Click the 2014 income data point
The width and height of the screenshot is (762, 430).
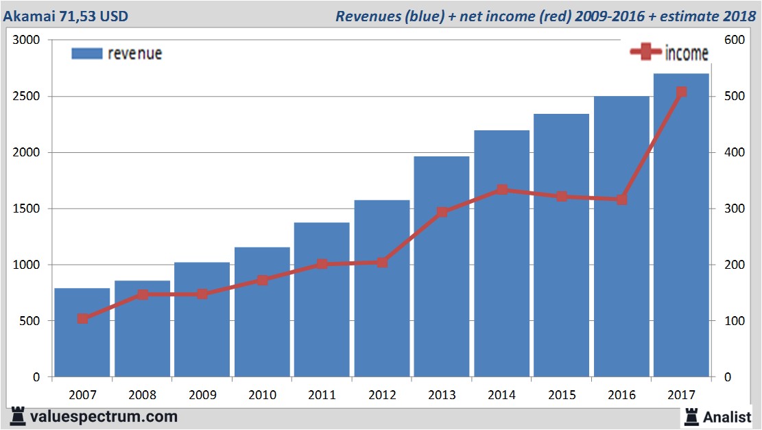coord(503,189)
